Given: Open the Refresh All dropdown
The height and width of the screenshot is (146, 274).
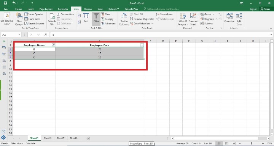Looking at the screenshot, I should pyautogui.click(x=52, y=19).
